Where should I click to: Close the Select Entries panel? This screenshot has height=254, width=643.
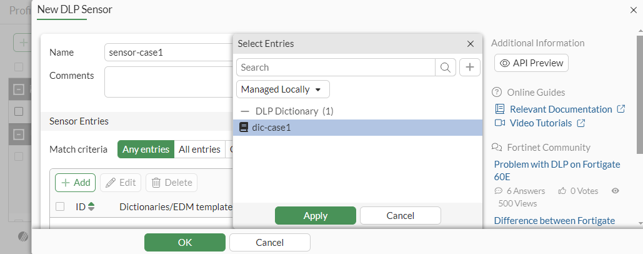tap(471, 44)
